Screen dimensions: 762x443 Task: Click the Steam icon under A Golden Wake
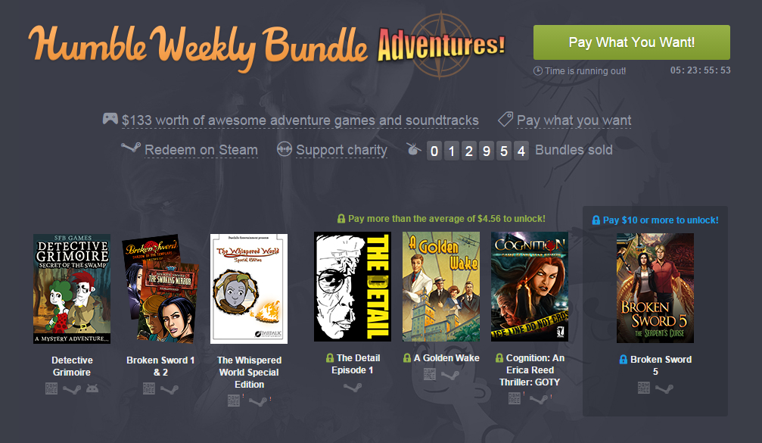point(450,376)
